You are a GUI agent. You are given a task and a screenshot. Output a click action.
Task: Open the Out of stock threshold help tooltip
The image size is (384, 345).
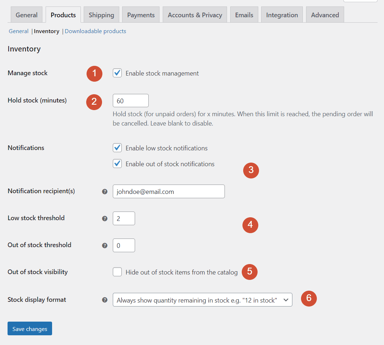(105, 245)
